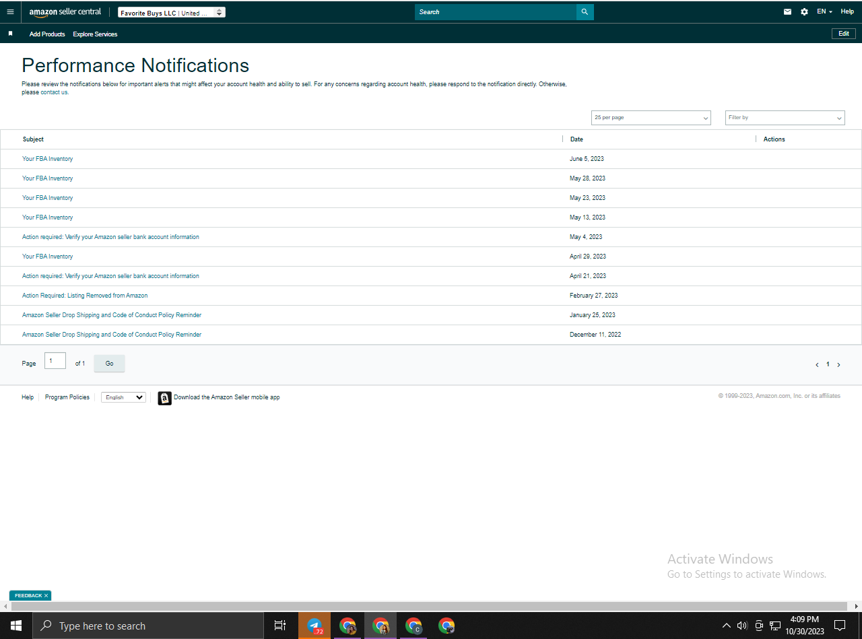
Task: Open the Explore Services menu
Action: [95, 34]
